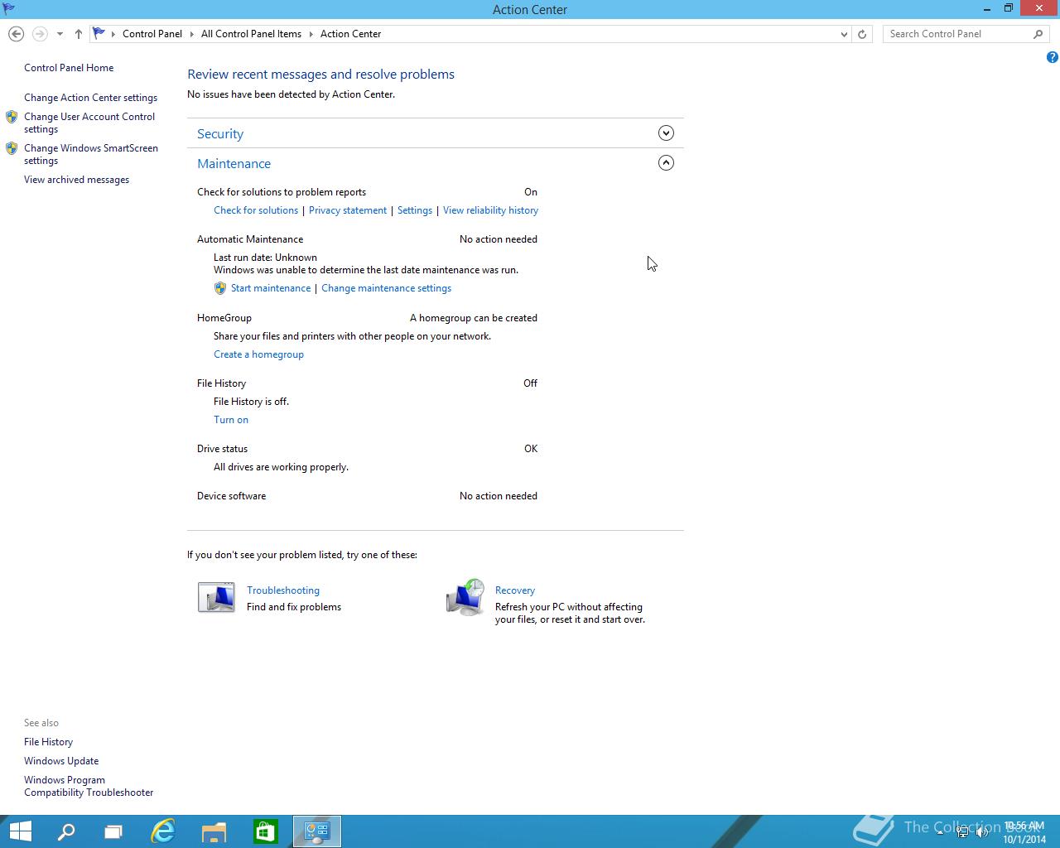Click 'No action needed' beside Automatic Maintenance
Screen dimensions: 1060x848
(x=499, y=239)
